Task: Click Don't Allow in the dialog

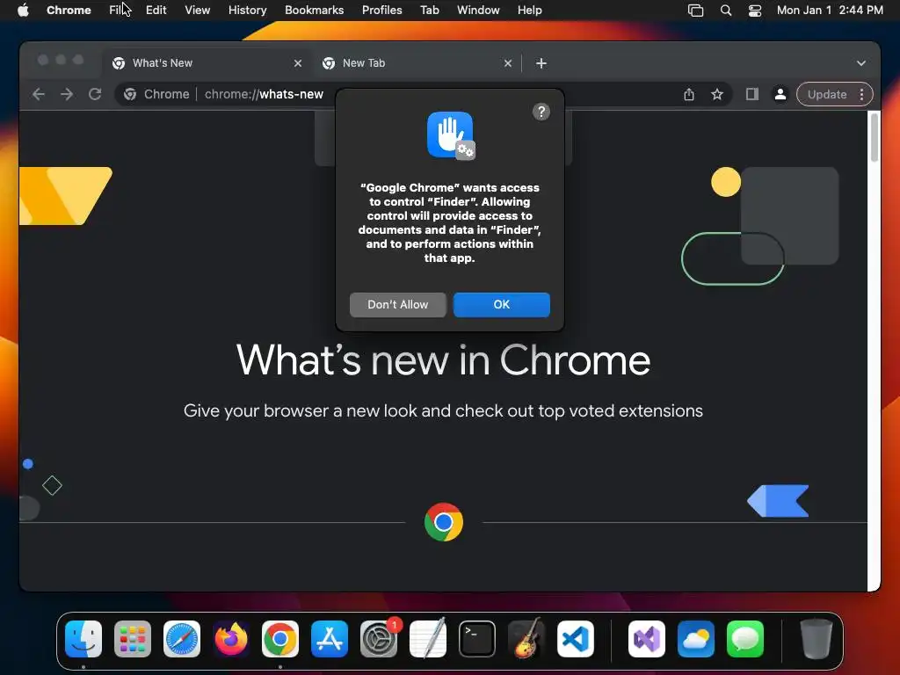Action: 398,305
